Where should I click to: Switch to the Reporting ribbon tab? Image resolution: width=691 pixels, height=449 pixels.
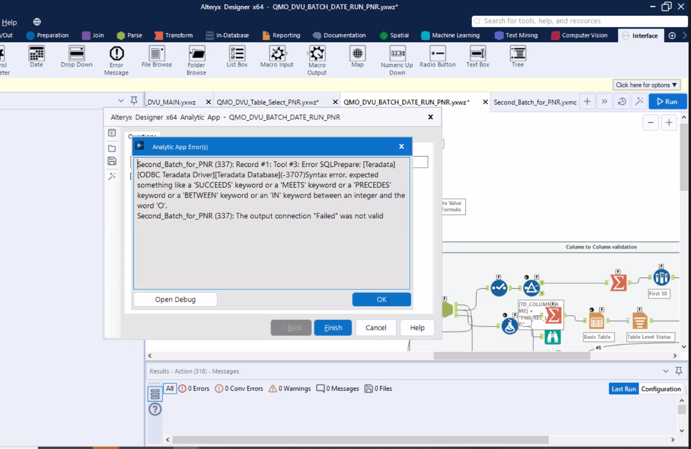click(x=286, y=35)
